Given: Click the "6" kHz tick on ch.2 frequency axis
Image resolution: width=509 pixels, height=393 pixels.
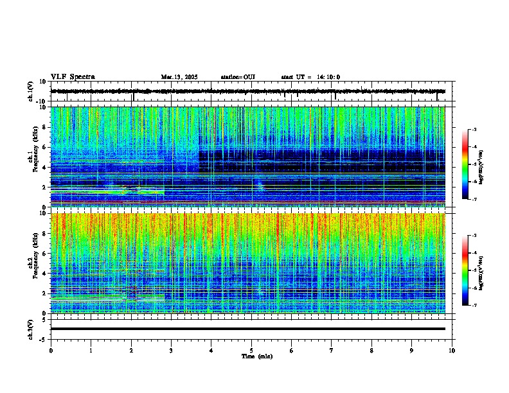Looking at the screenshot, I should click(46, 254).
